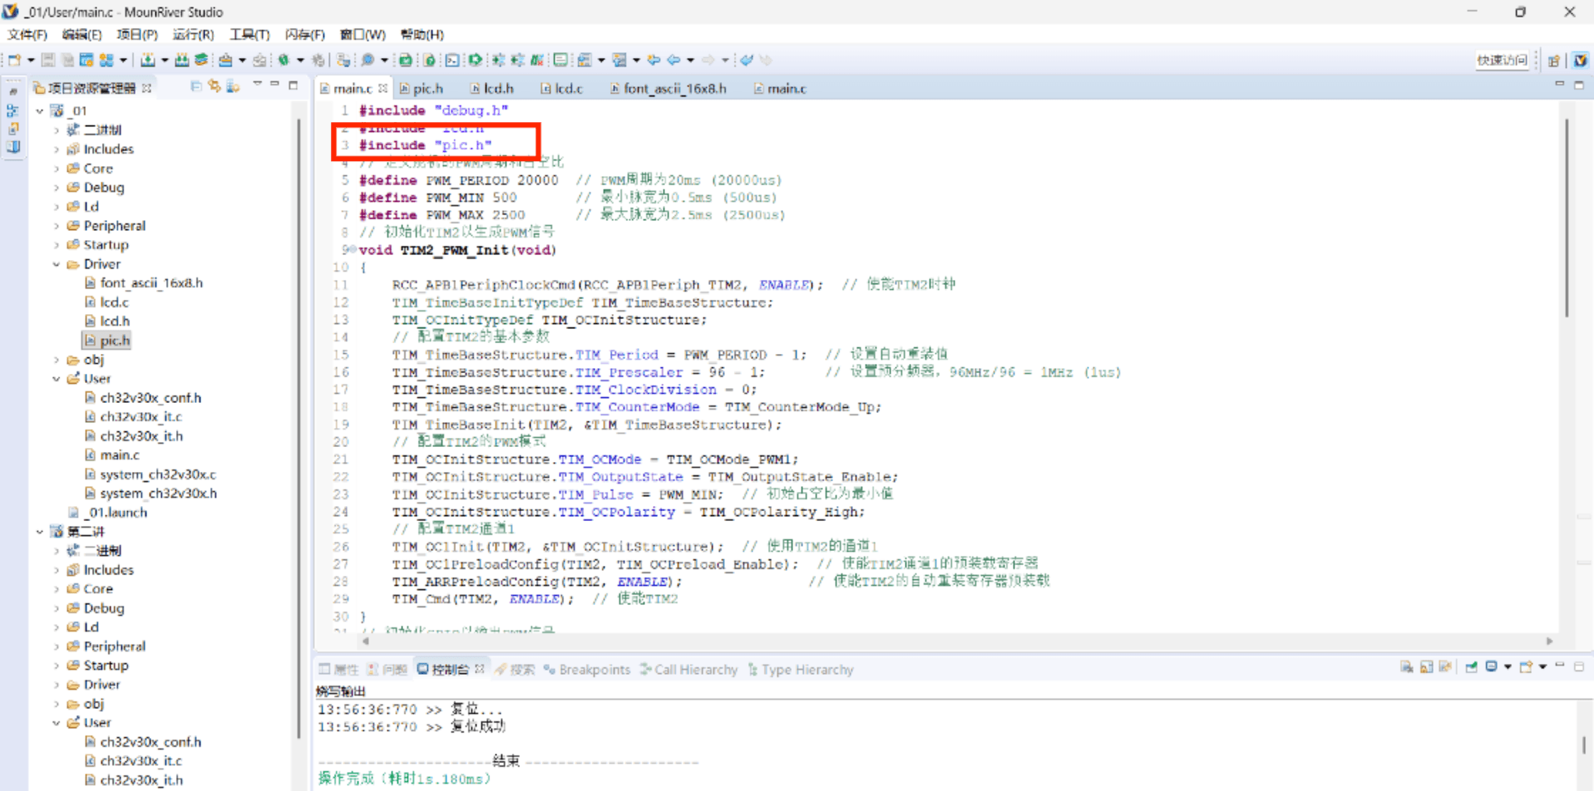Toggle fold on TIM2_PWM_Init function
The image size is (1594, 791).
[x=352, y=249]
